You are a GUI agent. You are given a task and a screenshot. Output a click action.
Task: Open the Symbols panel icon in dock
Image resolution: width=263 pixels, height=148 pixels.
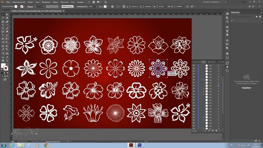[227, 35]
